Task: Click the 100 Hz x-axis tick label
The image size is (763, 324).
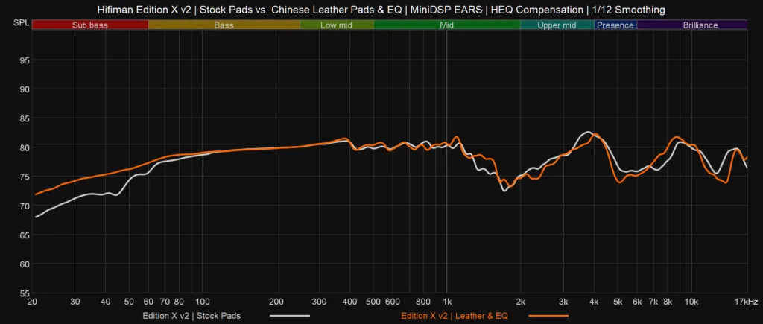Action: (x=203, y=302)
